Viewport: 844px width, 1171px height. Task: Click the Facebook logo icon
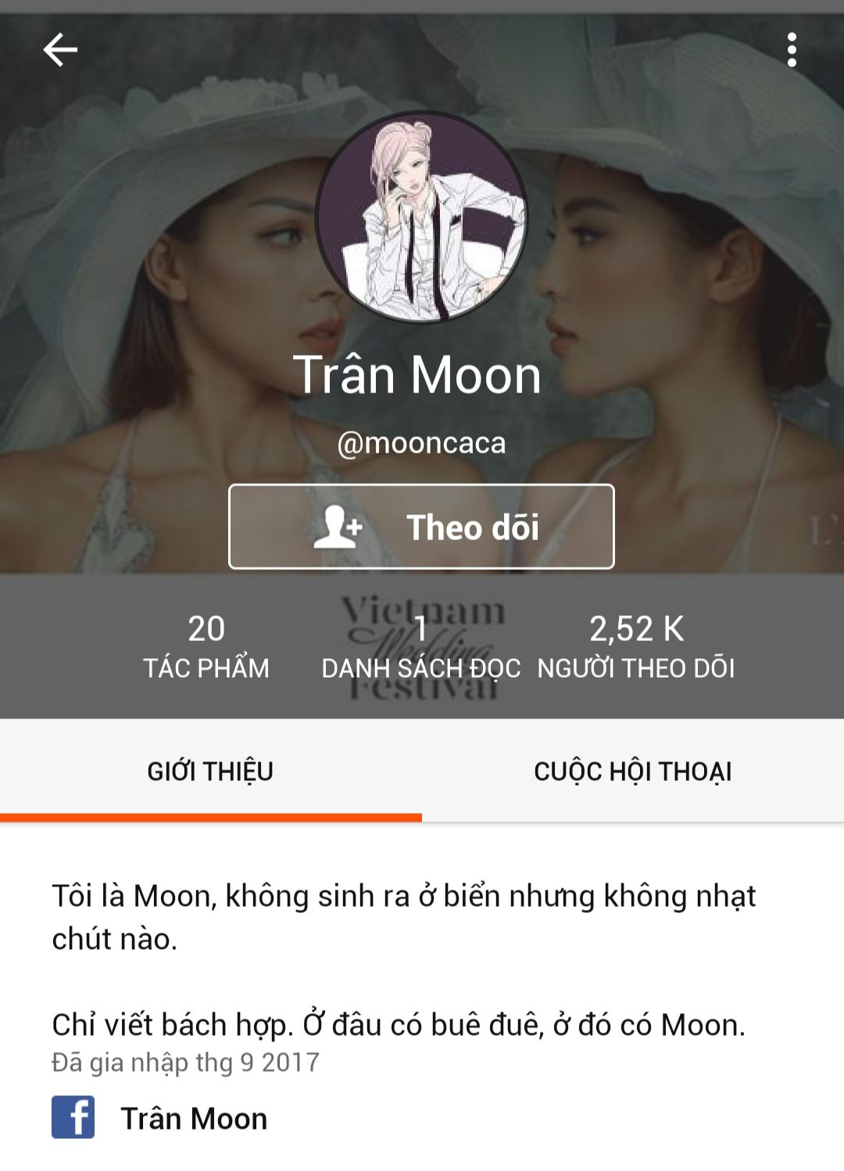(73, 1117)
